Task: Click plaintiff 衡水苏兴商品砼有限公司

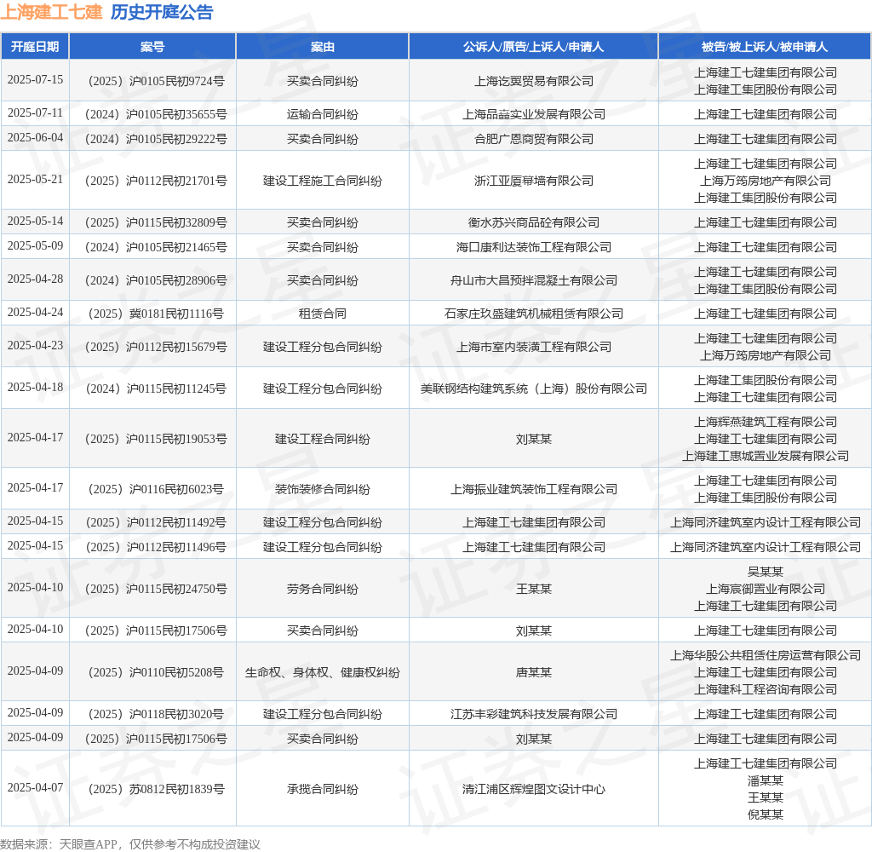Action: (533, 222)
